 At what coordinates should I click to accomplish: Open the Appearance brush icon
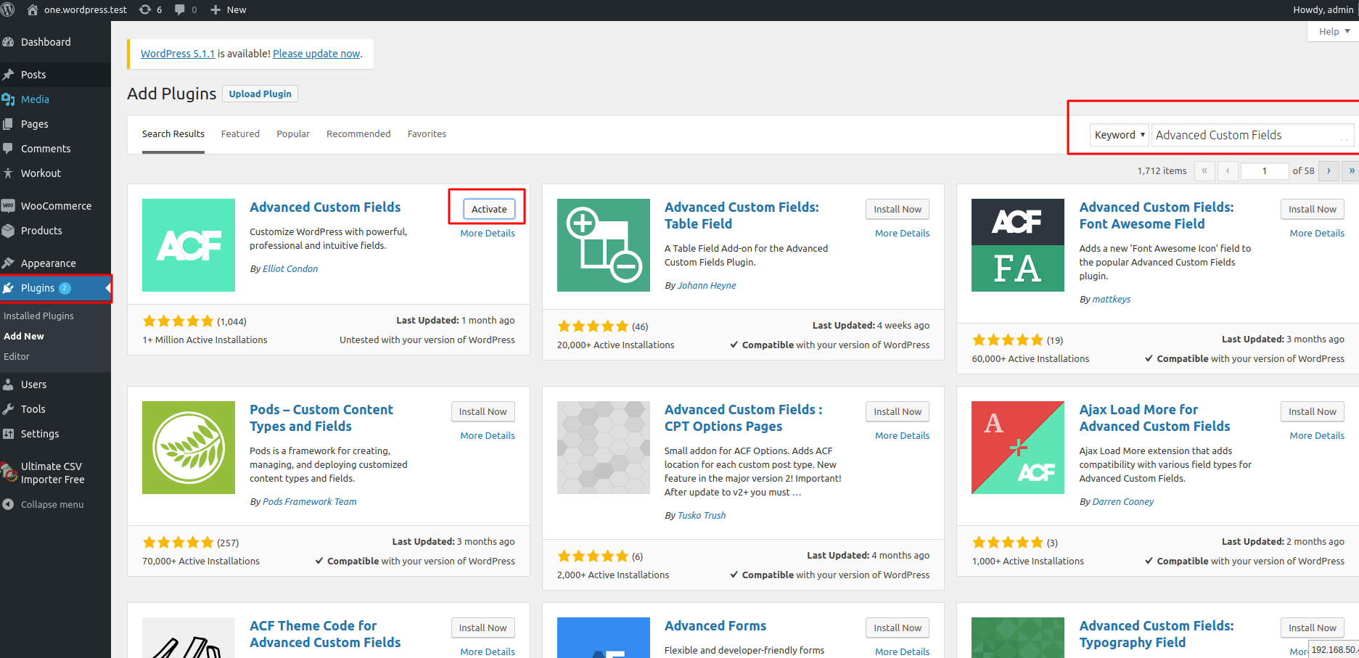(8, 263)
